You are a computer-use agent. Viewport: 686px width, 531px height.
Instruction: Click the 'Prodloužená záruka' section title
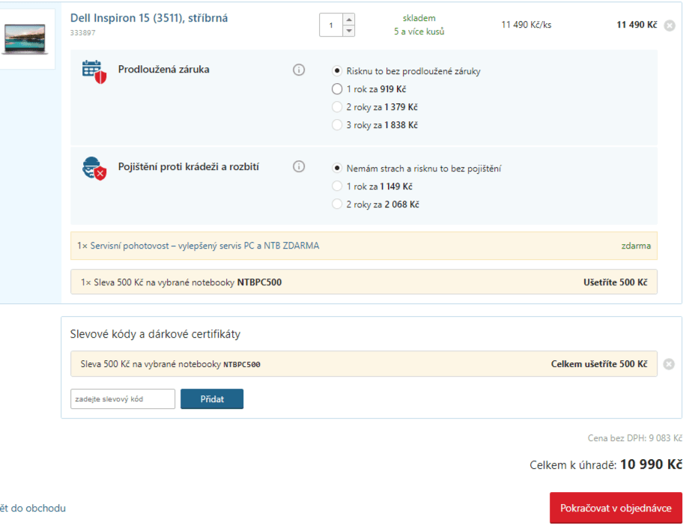point(163,70)
